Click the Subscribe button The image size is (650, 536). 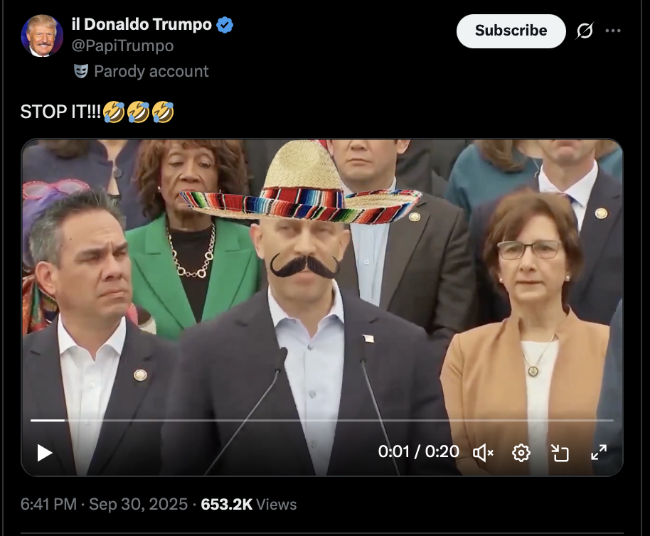click(511, 31)
